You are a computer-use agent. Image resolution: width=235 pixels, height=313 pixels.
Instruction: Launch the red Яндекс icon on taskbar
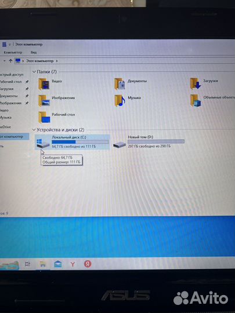pos(88,264)
